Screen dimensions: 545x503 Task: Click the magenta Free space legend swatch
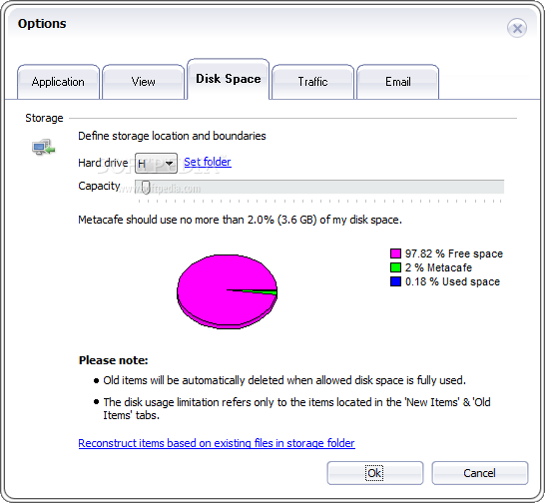click(x=395, y=253)
